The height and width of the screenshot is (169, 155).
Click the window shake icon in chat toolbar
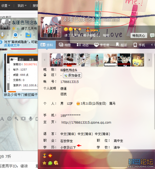click(x=23, y=119)
